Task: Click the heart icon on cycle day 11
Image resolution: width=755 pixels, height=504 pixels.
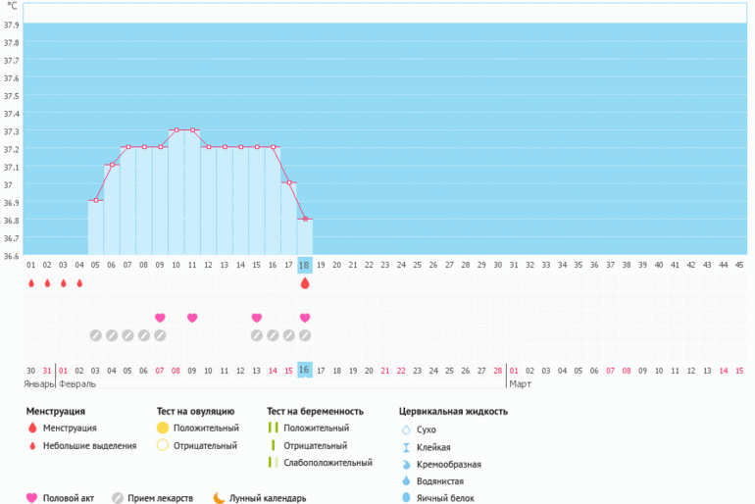Action: tap(192, 318)
